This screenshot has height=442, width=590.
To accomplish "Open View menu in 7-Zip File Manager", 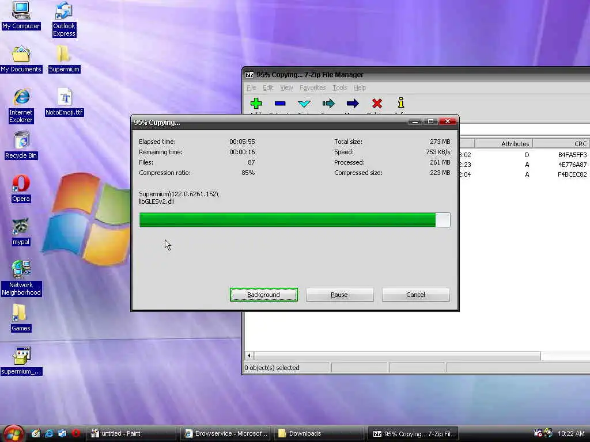I will 286,87.
